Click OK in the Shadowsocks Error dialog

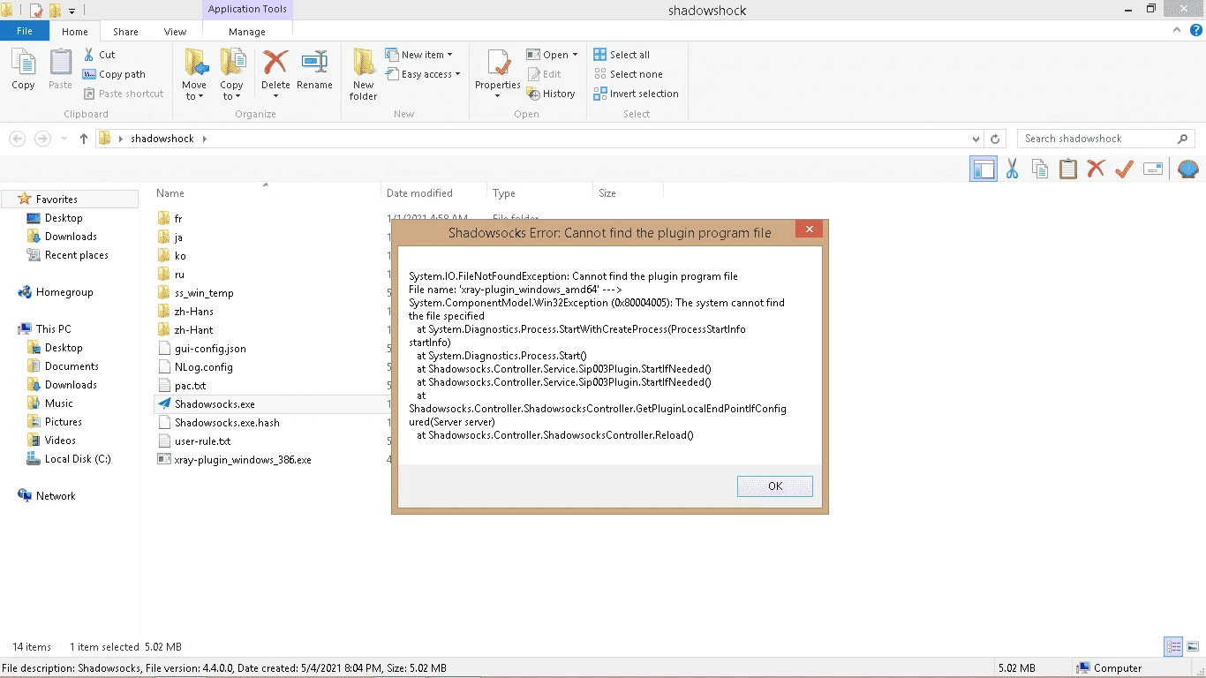coord(775,486)
